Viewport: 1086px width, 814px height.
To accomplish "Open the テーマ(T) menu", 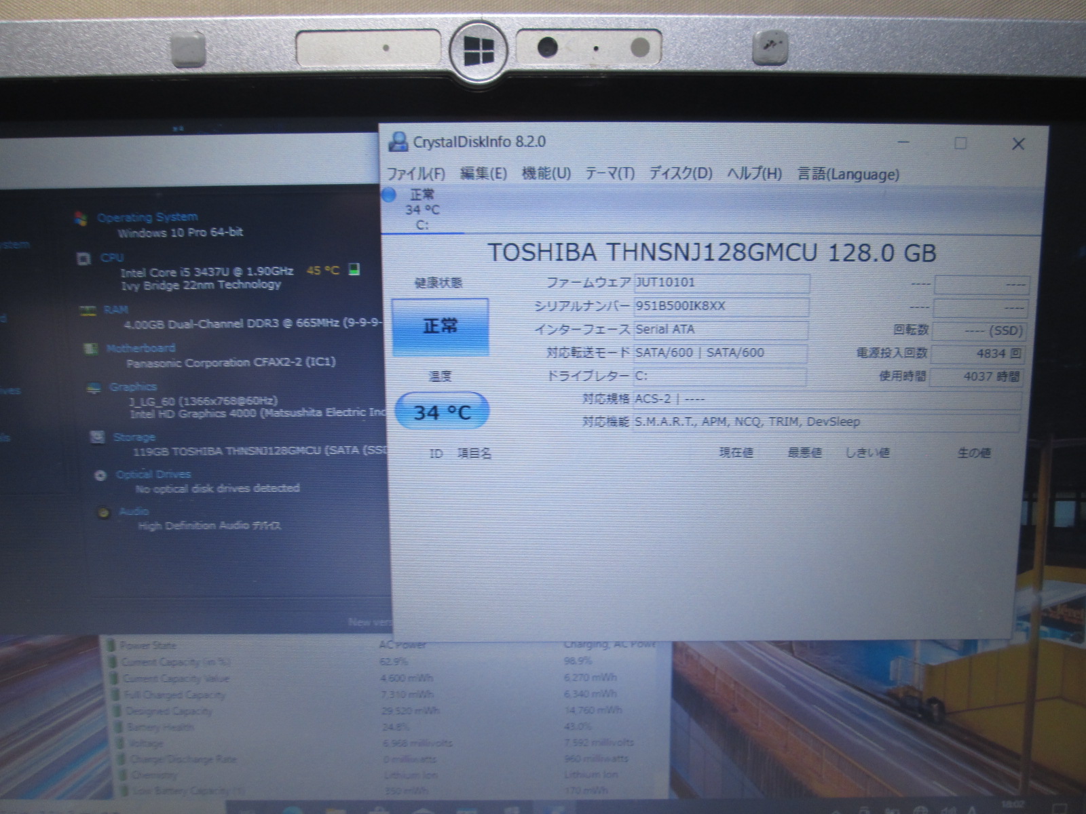I will pyautogui.click(x=610, y=174).
